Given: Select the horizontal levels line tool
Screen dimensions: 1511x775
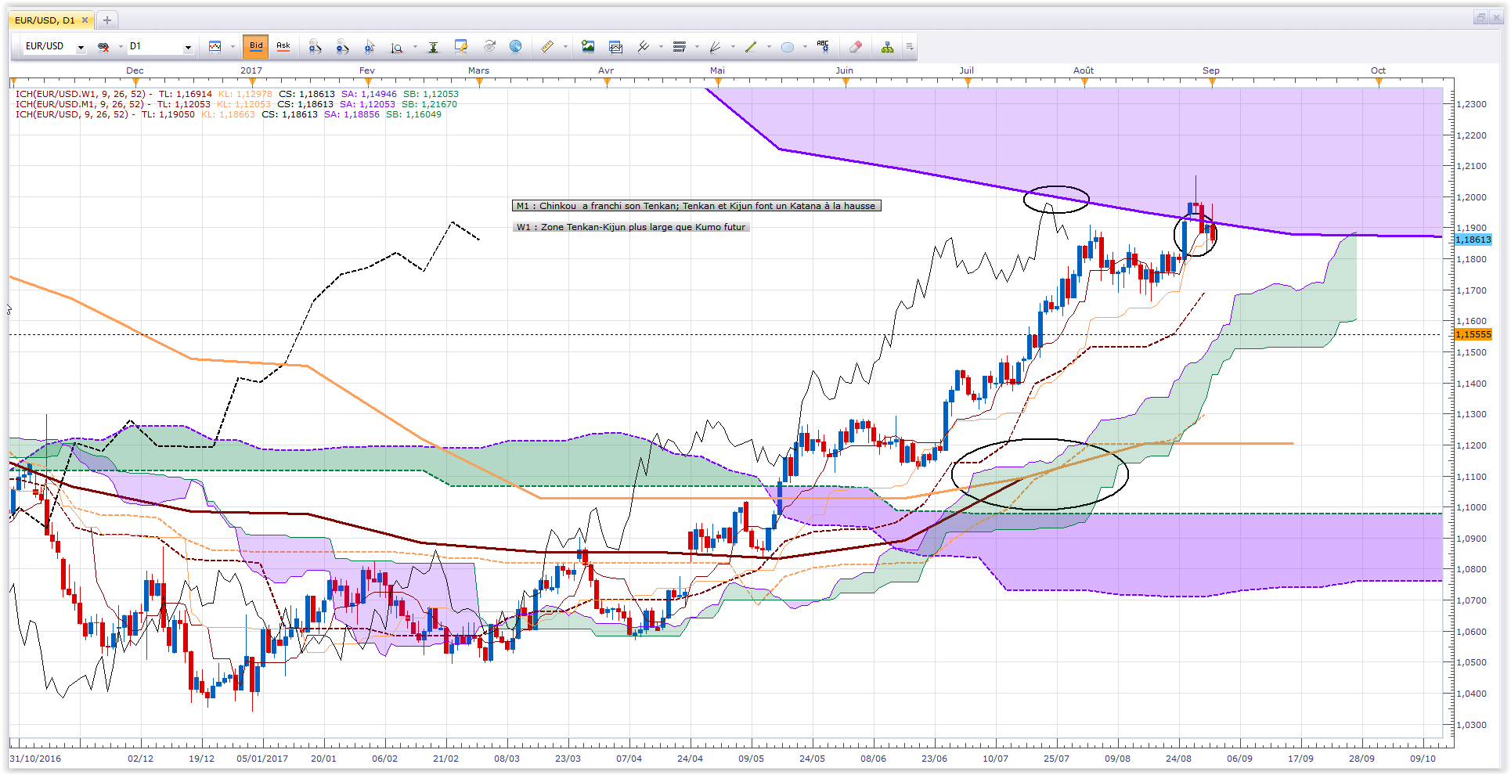Looking at the screenshot, I should pos(679,47).
